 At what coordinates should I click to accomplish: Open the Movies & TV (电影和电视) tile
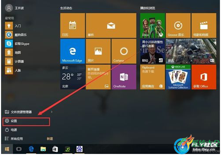(204, 25)
